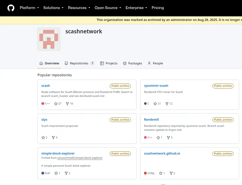Click the fork icon on RandomX card
This screenshot has height=185, width=242.
pos(168,138)
